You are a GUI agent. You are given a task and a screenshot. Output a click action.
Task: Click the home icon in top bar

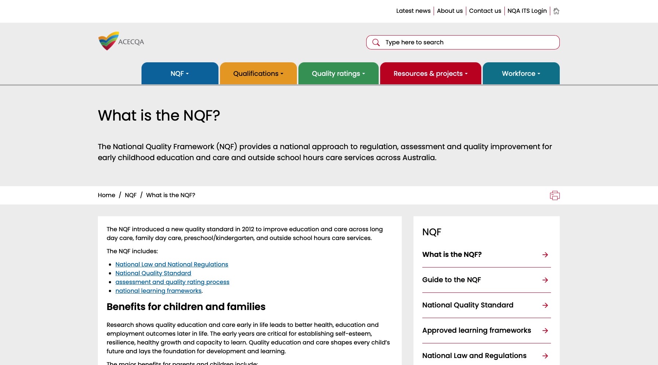pyautogui.click(x=556, y=11)
